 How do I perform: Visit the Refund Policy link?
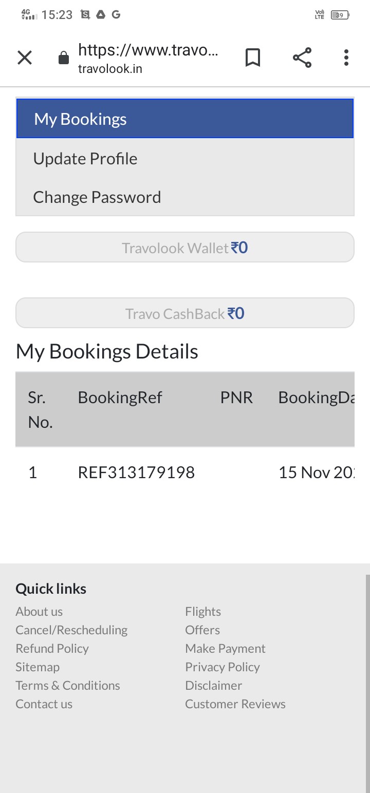(52, 649)
